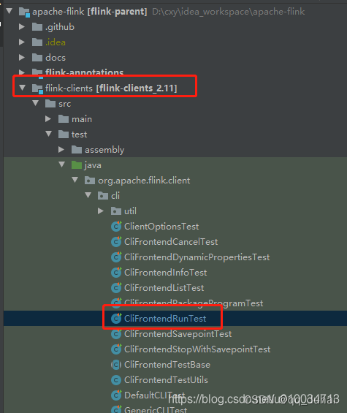Select the assembly folder name
Viewport: 347px width, 413px height.
click(x=104, y=150)
